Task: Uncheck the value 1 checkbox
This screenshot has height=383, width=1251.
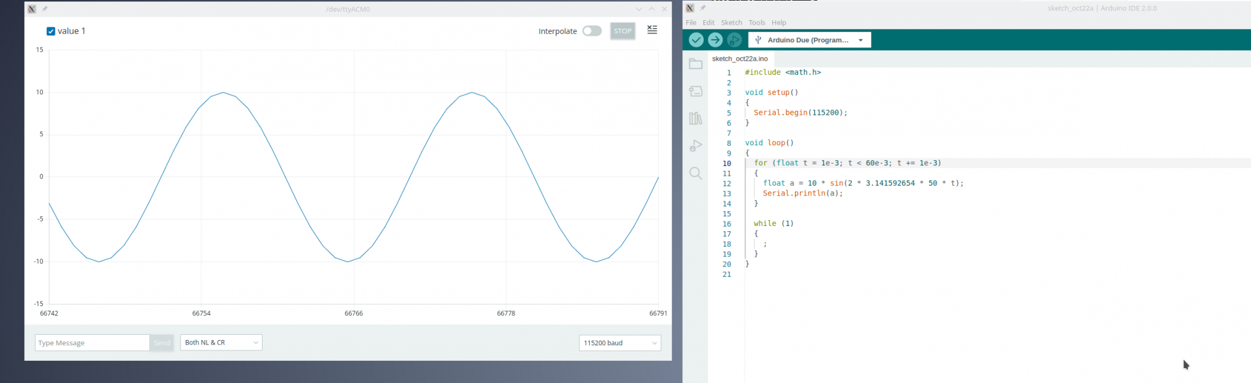Action: [x=51, y=31]
